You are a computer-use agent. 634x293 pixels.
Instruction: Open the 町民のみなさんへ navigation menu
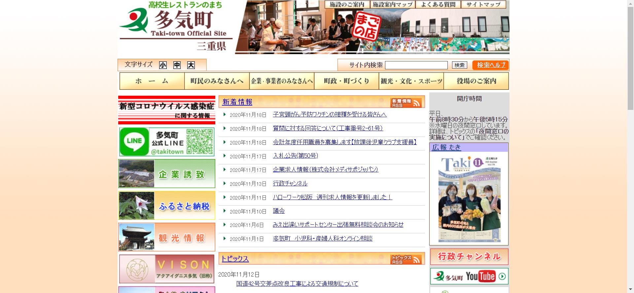217,81
